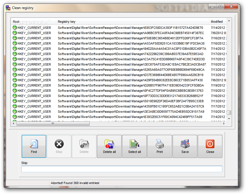The width and height of the screenshot is (246, 194).
Task: Select registry key ending 0F73DD3C3DDEB312174833CB268B521F
Action: [131, 96]
